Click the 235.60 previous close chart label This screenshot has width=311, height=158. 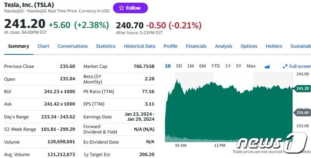tap(302, 113)
